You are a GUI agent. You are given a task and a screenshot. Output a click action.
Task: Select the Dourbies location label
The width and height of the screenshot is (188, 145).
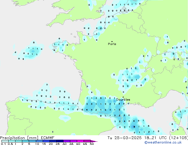point(123,99)
